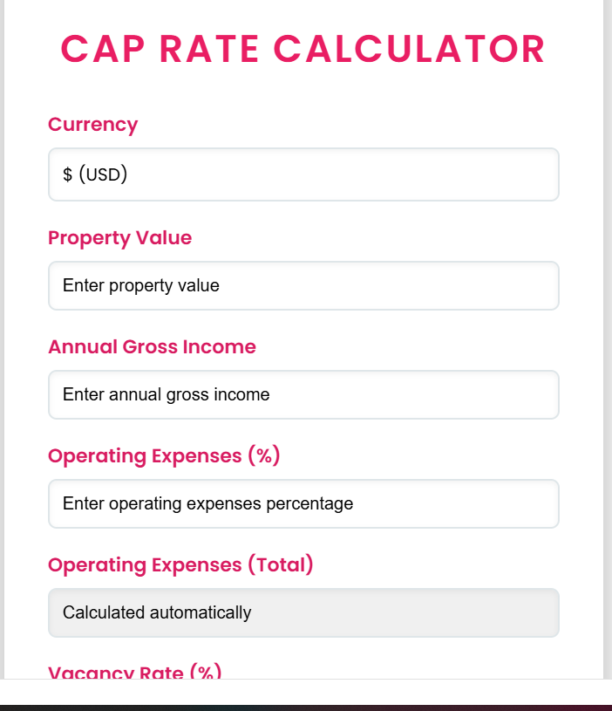612x711 pixels.
Task: Click inside the Enter property value placeholder
Action: coord(139,285)
